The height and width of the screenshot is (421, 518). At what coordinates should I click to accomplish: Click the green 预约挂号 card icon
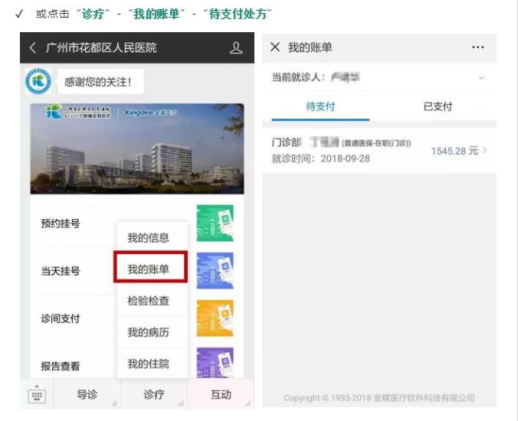coord(215,224)
